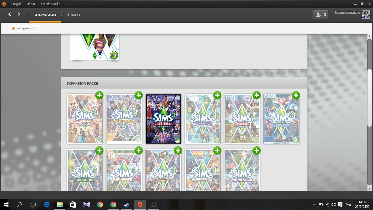
Task: Open the Pets expansion cover
Action: click(242, 119)
